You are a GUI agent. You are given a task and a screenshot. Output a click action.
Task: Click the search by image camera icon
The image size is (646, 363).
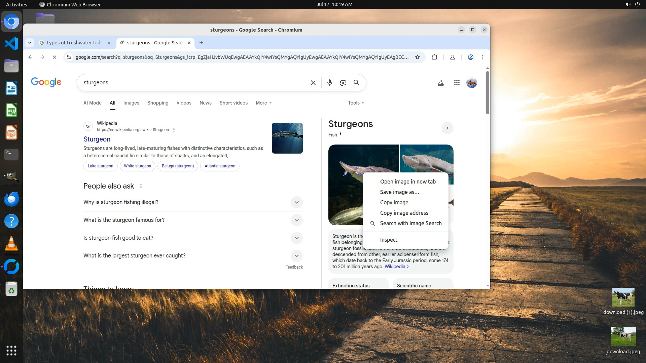(x=343, y=83)
